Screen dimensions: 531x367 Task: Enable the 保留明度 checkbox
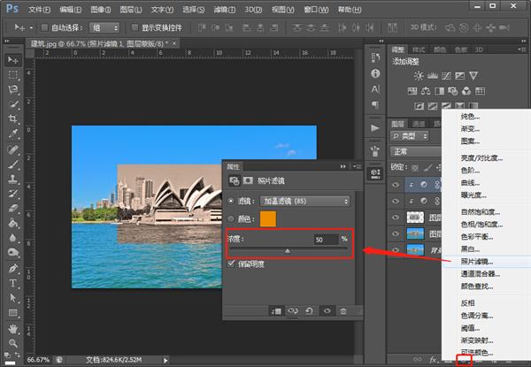click(232, 264)
